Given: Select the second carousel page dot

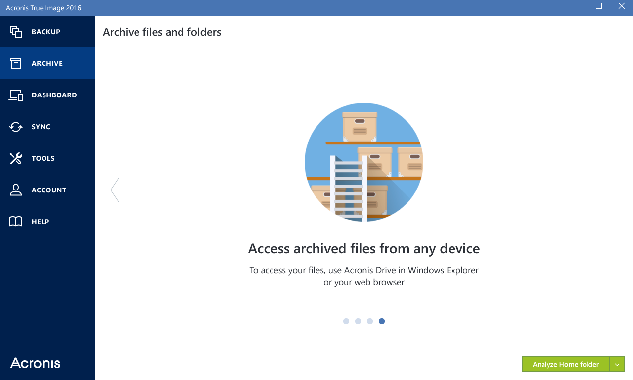Looking at the screenshot, I should tap(358, 321).
